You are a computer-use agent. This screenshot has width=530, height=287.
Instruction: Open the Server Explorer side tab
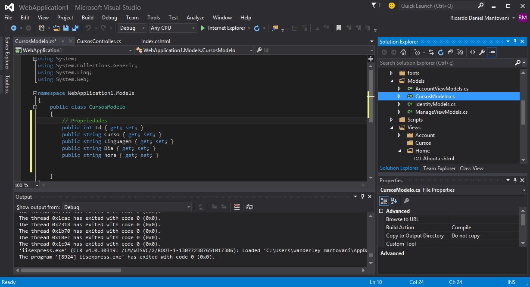click(x=7, y=53)
